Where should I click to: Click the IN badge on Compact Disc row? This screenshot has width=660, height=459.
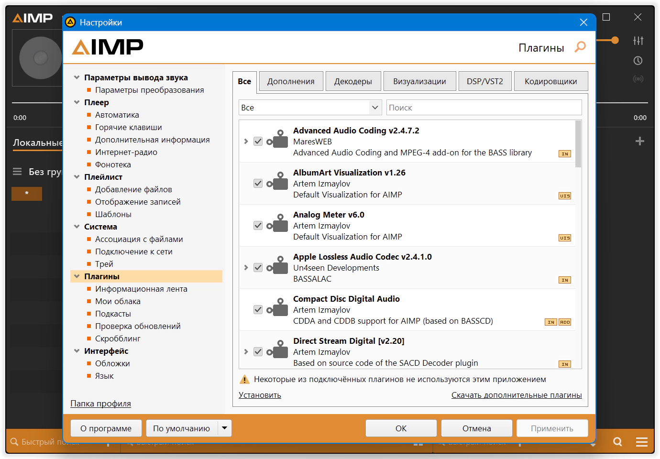[x=551, y=322]
